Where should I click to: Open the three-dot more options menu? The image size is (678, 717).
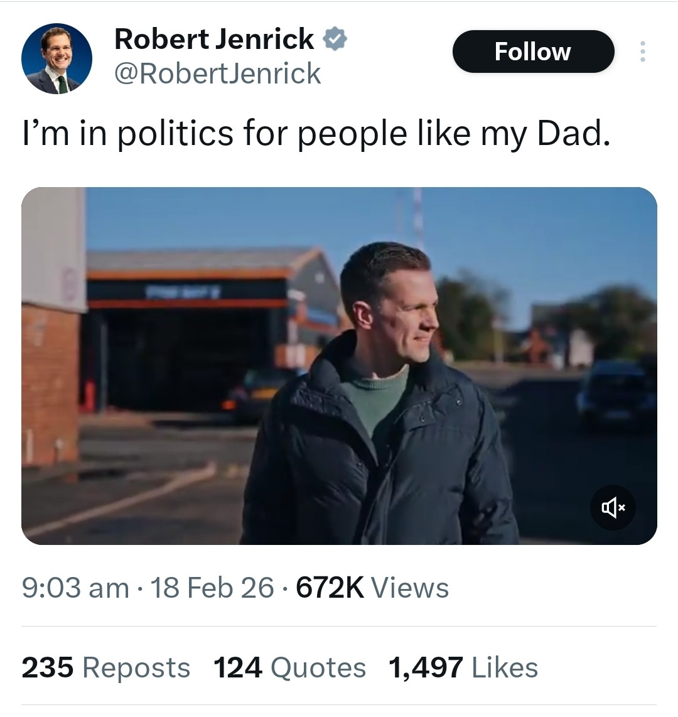(x=642, y=51)
